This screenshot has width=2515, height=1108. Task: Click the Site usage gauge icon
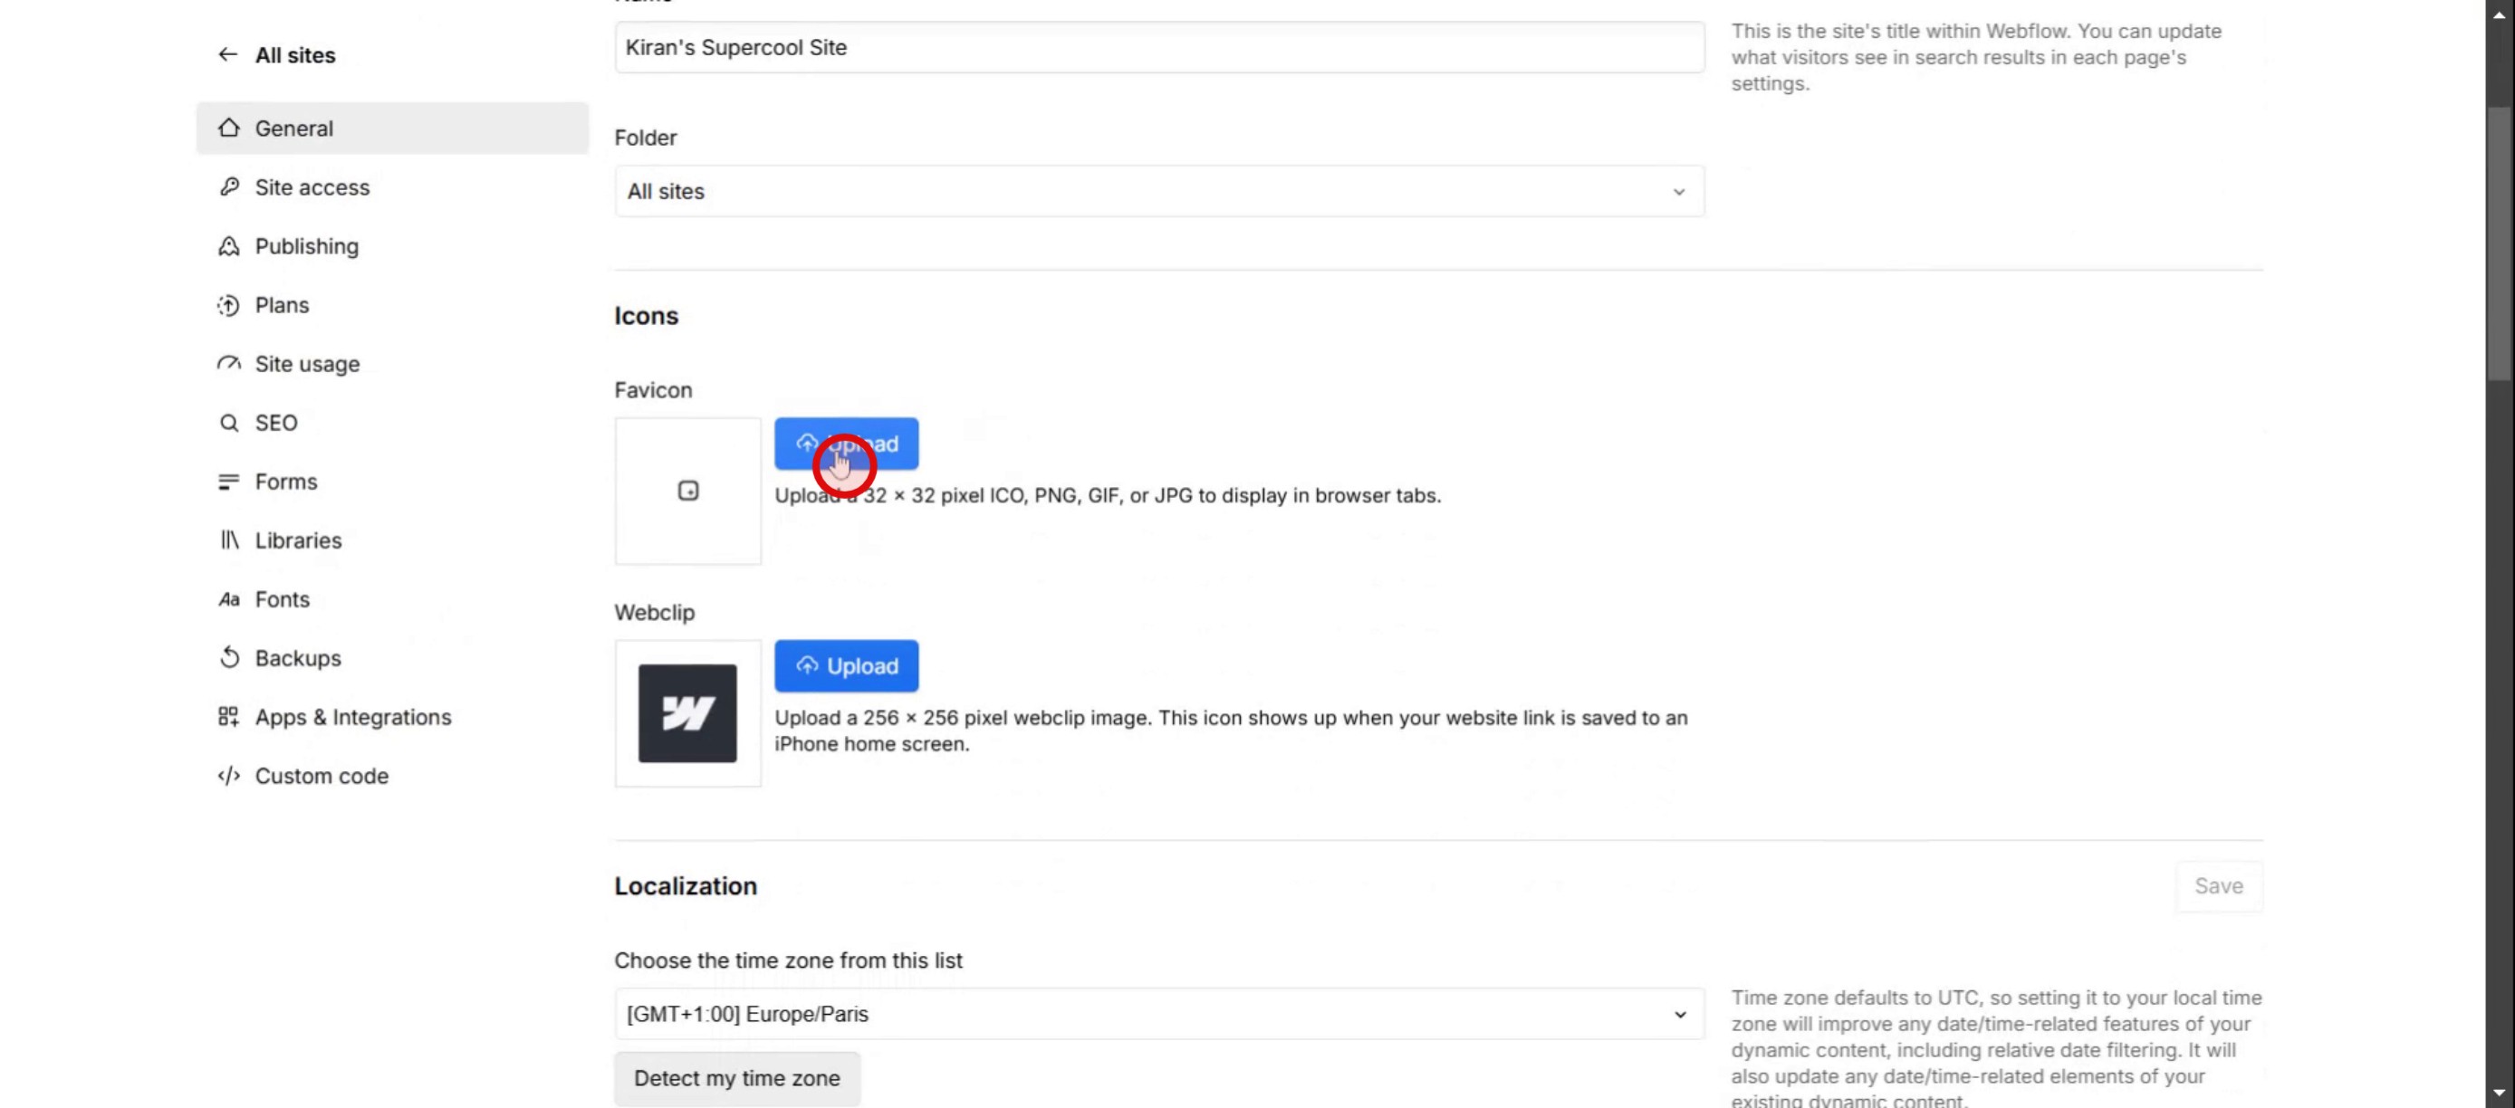click(228, 363)
